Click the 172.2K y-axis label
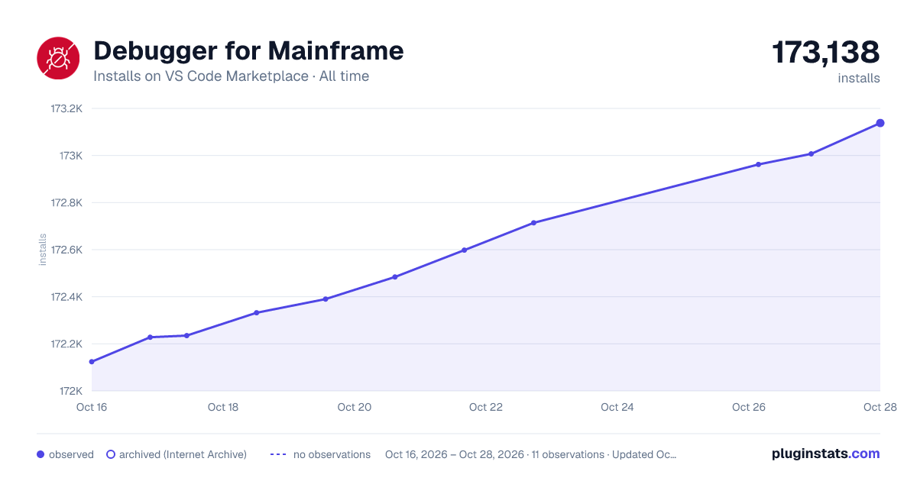Screen dimensions: 917x481 pyautogui.click(x=66, y=344)
